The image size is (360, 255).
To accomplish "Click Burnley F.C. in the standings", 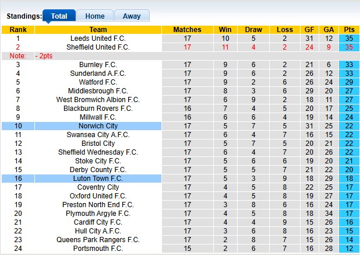I will point(98,65).
